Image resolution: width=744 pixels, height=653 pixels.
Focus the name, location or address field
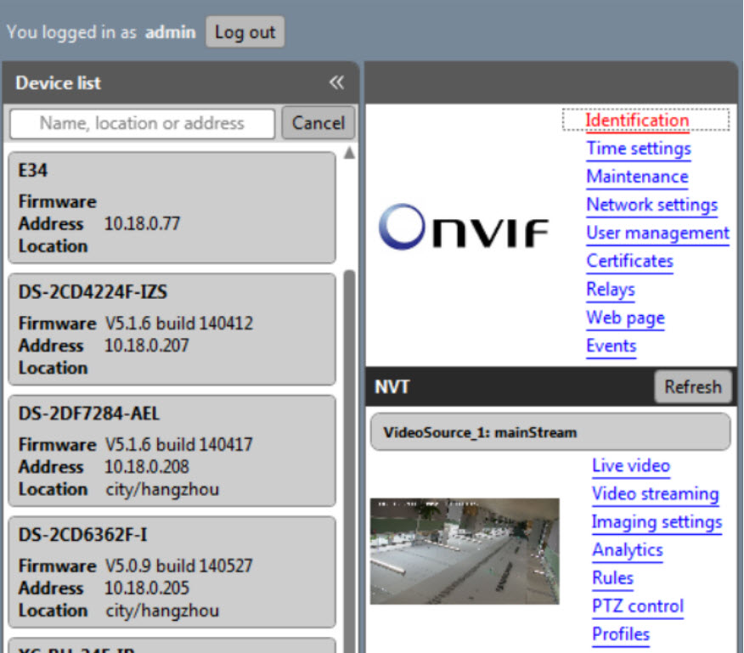click(x=142, y=123)
